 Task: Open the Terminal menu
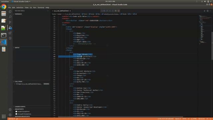point(41,7)
